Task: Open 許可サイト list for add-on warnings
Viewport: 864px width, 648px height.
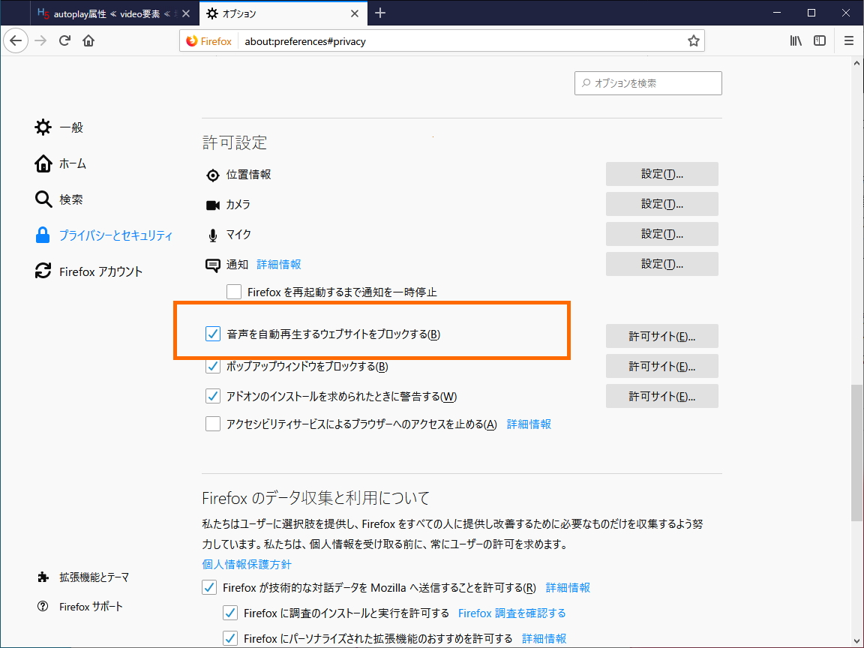Action: point(661,396)
